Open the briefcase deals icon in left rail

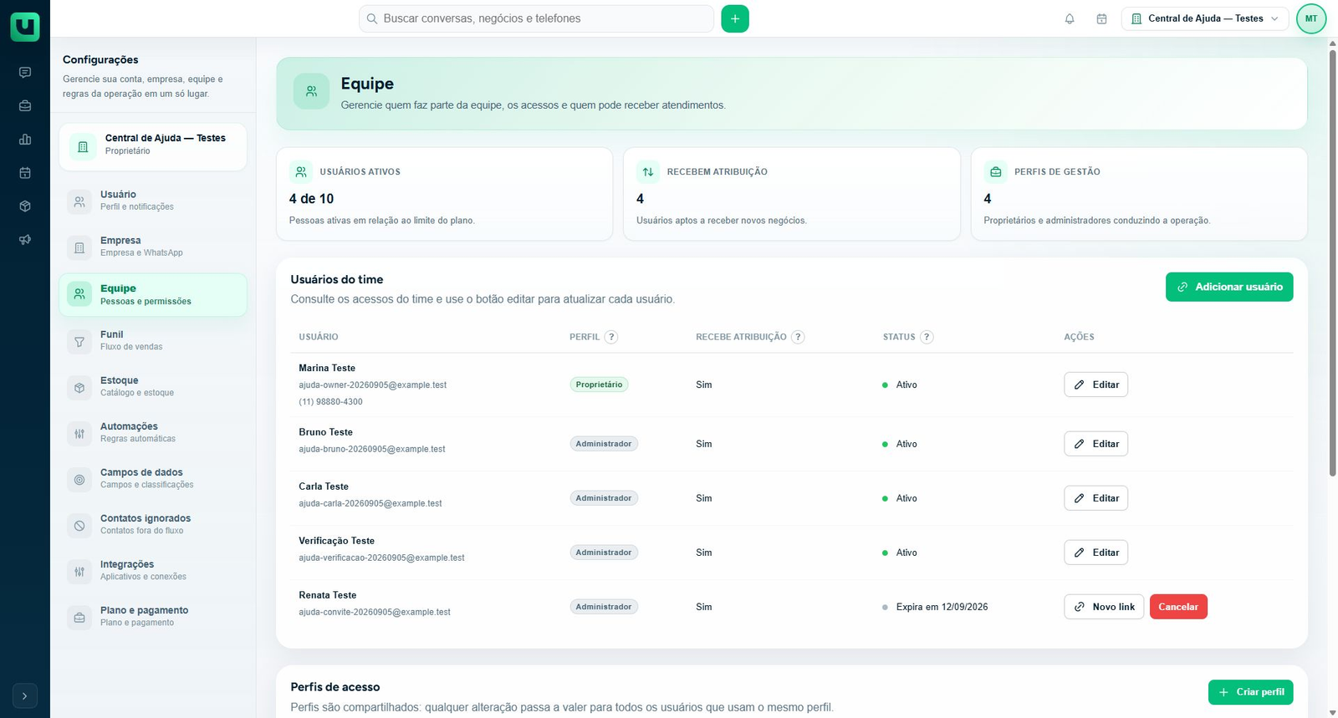[x=25, y=106]
